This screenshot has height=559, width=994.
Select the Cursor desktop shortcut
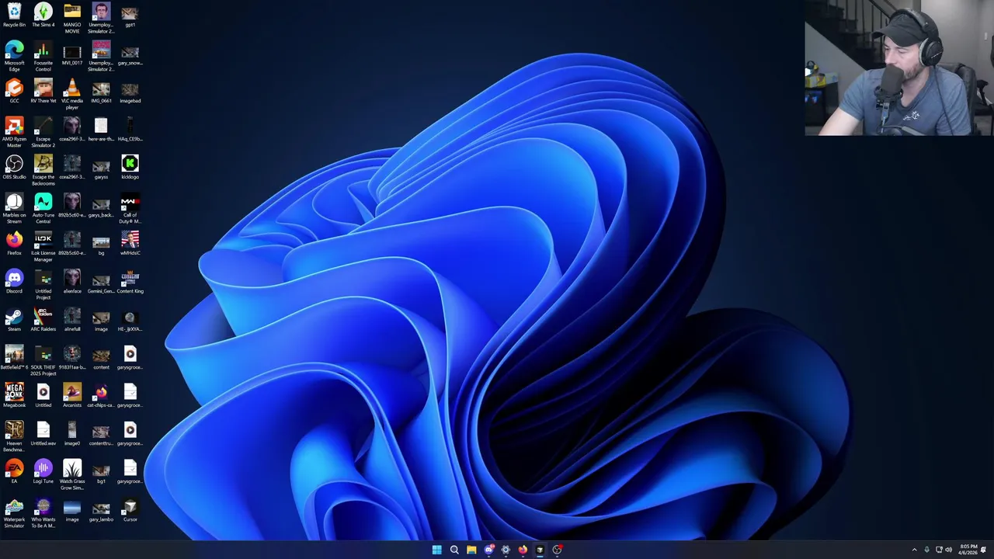point(130,510)
